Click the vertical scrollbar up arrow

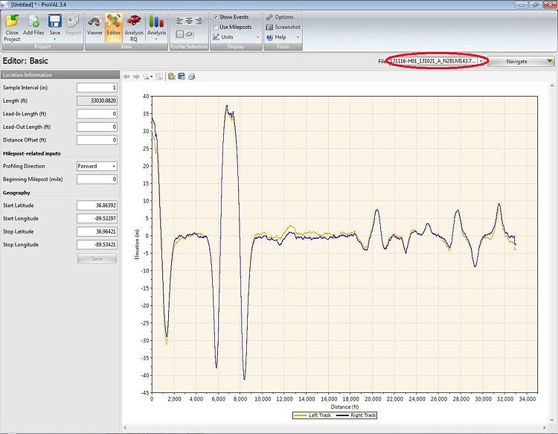point(552,86)
